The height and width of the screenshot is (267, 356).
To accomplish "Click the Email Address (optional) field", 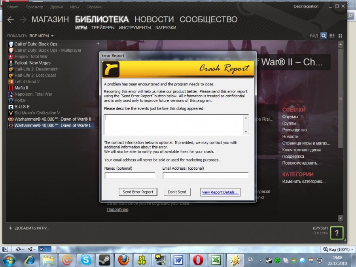I will pos(205,175).
